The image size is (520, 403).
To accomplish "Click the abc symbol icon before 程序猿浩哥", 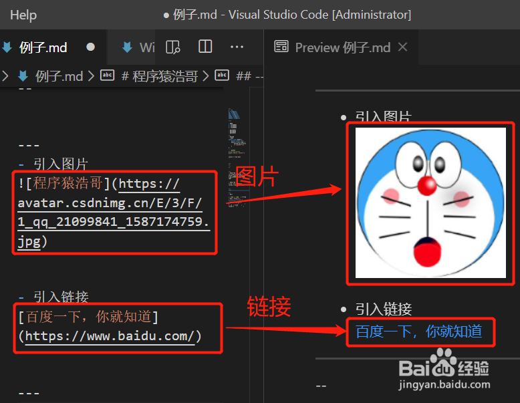I will [x=108, y=76].
